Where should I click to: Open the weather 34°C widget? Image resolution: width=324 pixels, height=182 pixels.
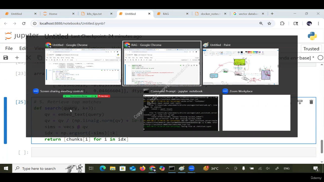(211, 168)
